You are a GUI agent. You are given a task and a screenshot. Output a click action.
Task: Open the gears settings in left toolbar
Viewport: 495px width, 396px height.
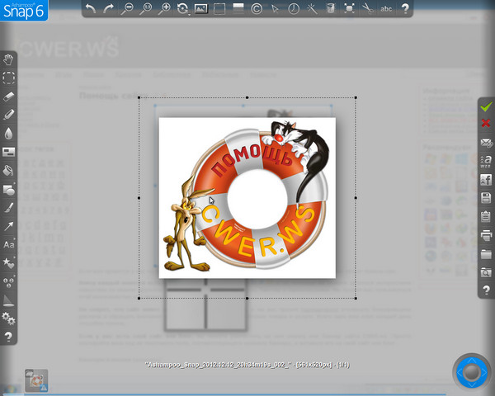pos(8,318)
